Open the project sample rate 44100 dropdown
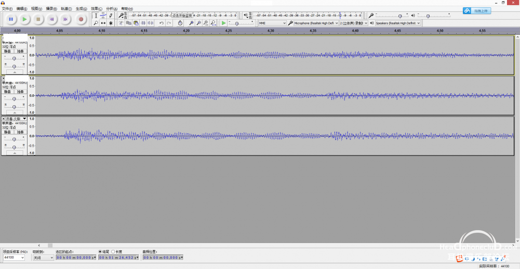Viewport: 520px width, 269px height. (x=14, y=258)
